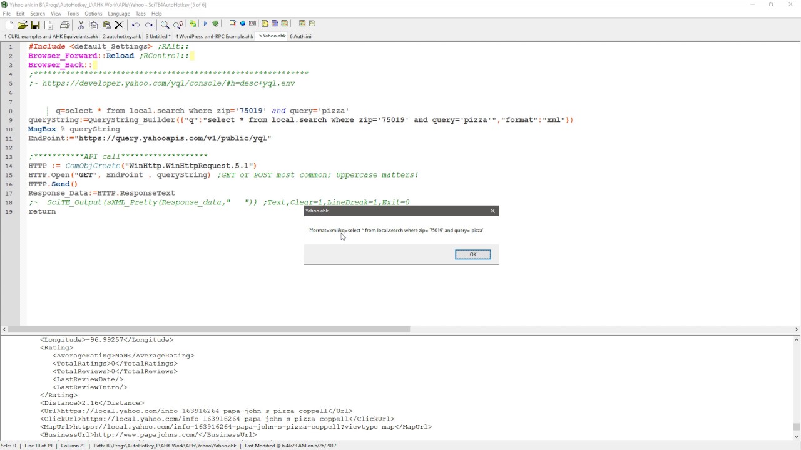Image resolution: width=801 pixels, height=450 pixels.
Task: Click the second-to-last toolbar icon
Action: [x=302, y=24]
